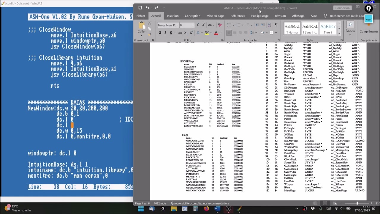Open the Quick Access Toolbar customization arrow

[164, 8]
